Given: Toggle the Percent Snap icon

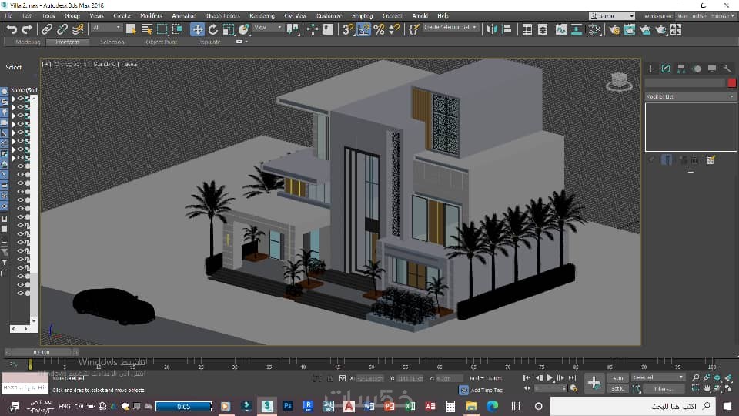Looking at the screenshot, I should point(379,29).
